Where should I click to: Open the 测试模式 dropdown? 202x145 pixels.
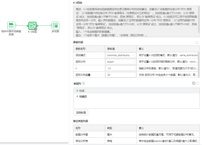(121, 55)
